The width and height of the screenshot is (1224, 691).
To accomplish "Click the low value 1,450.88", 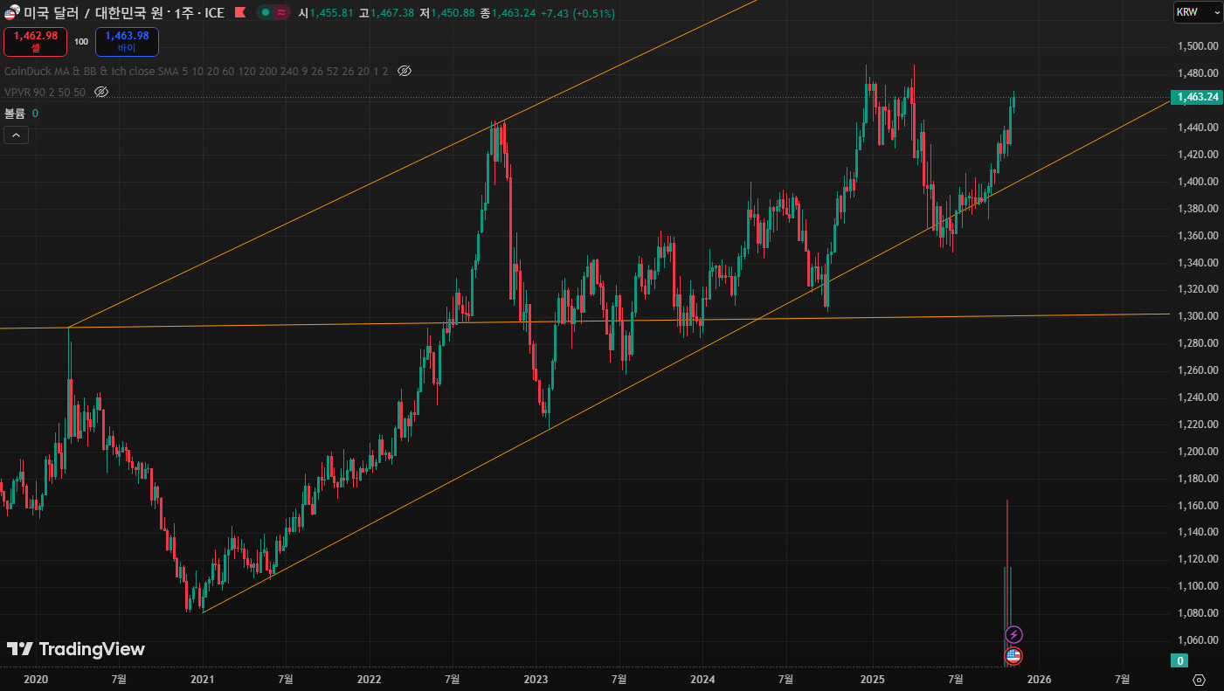I will pos(453,14).
